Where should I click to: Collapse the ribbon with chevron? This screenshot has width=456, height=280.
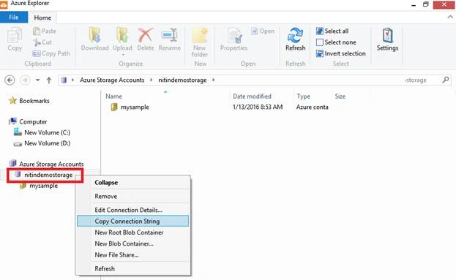click(x=450, y=17)
